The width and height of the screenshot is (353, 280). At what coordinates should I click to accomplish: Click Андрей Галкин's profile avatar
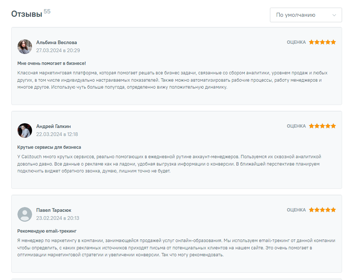25,130
